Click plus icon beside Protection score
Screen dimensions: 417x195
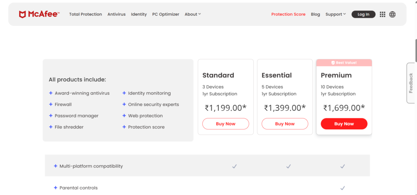124,127
